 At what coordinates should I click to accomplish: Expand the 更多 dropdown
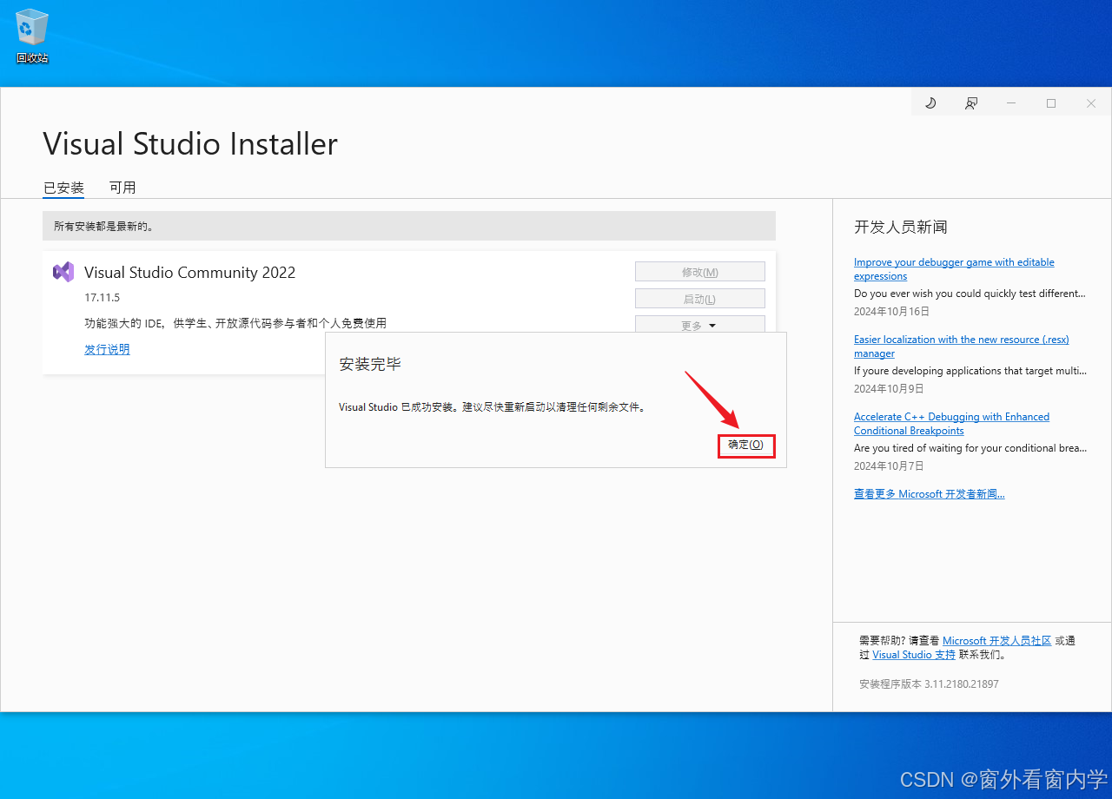click(x=700, y=325)
